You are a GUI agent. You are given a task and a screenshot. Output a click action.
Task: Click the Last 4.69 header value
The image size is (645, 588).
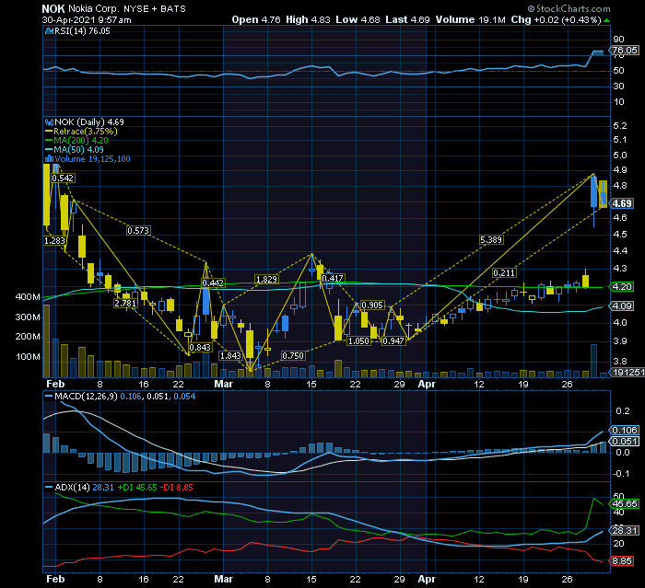[x=407, y=19]
